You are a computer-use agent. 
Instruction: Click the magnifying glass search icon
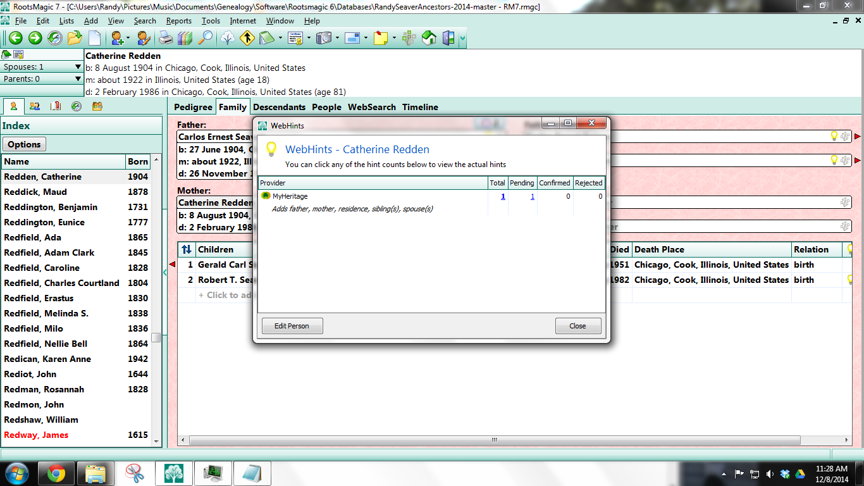(205, 38)
